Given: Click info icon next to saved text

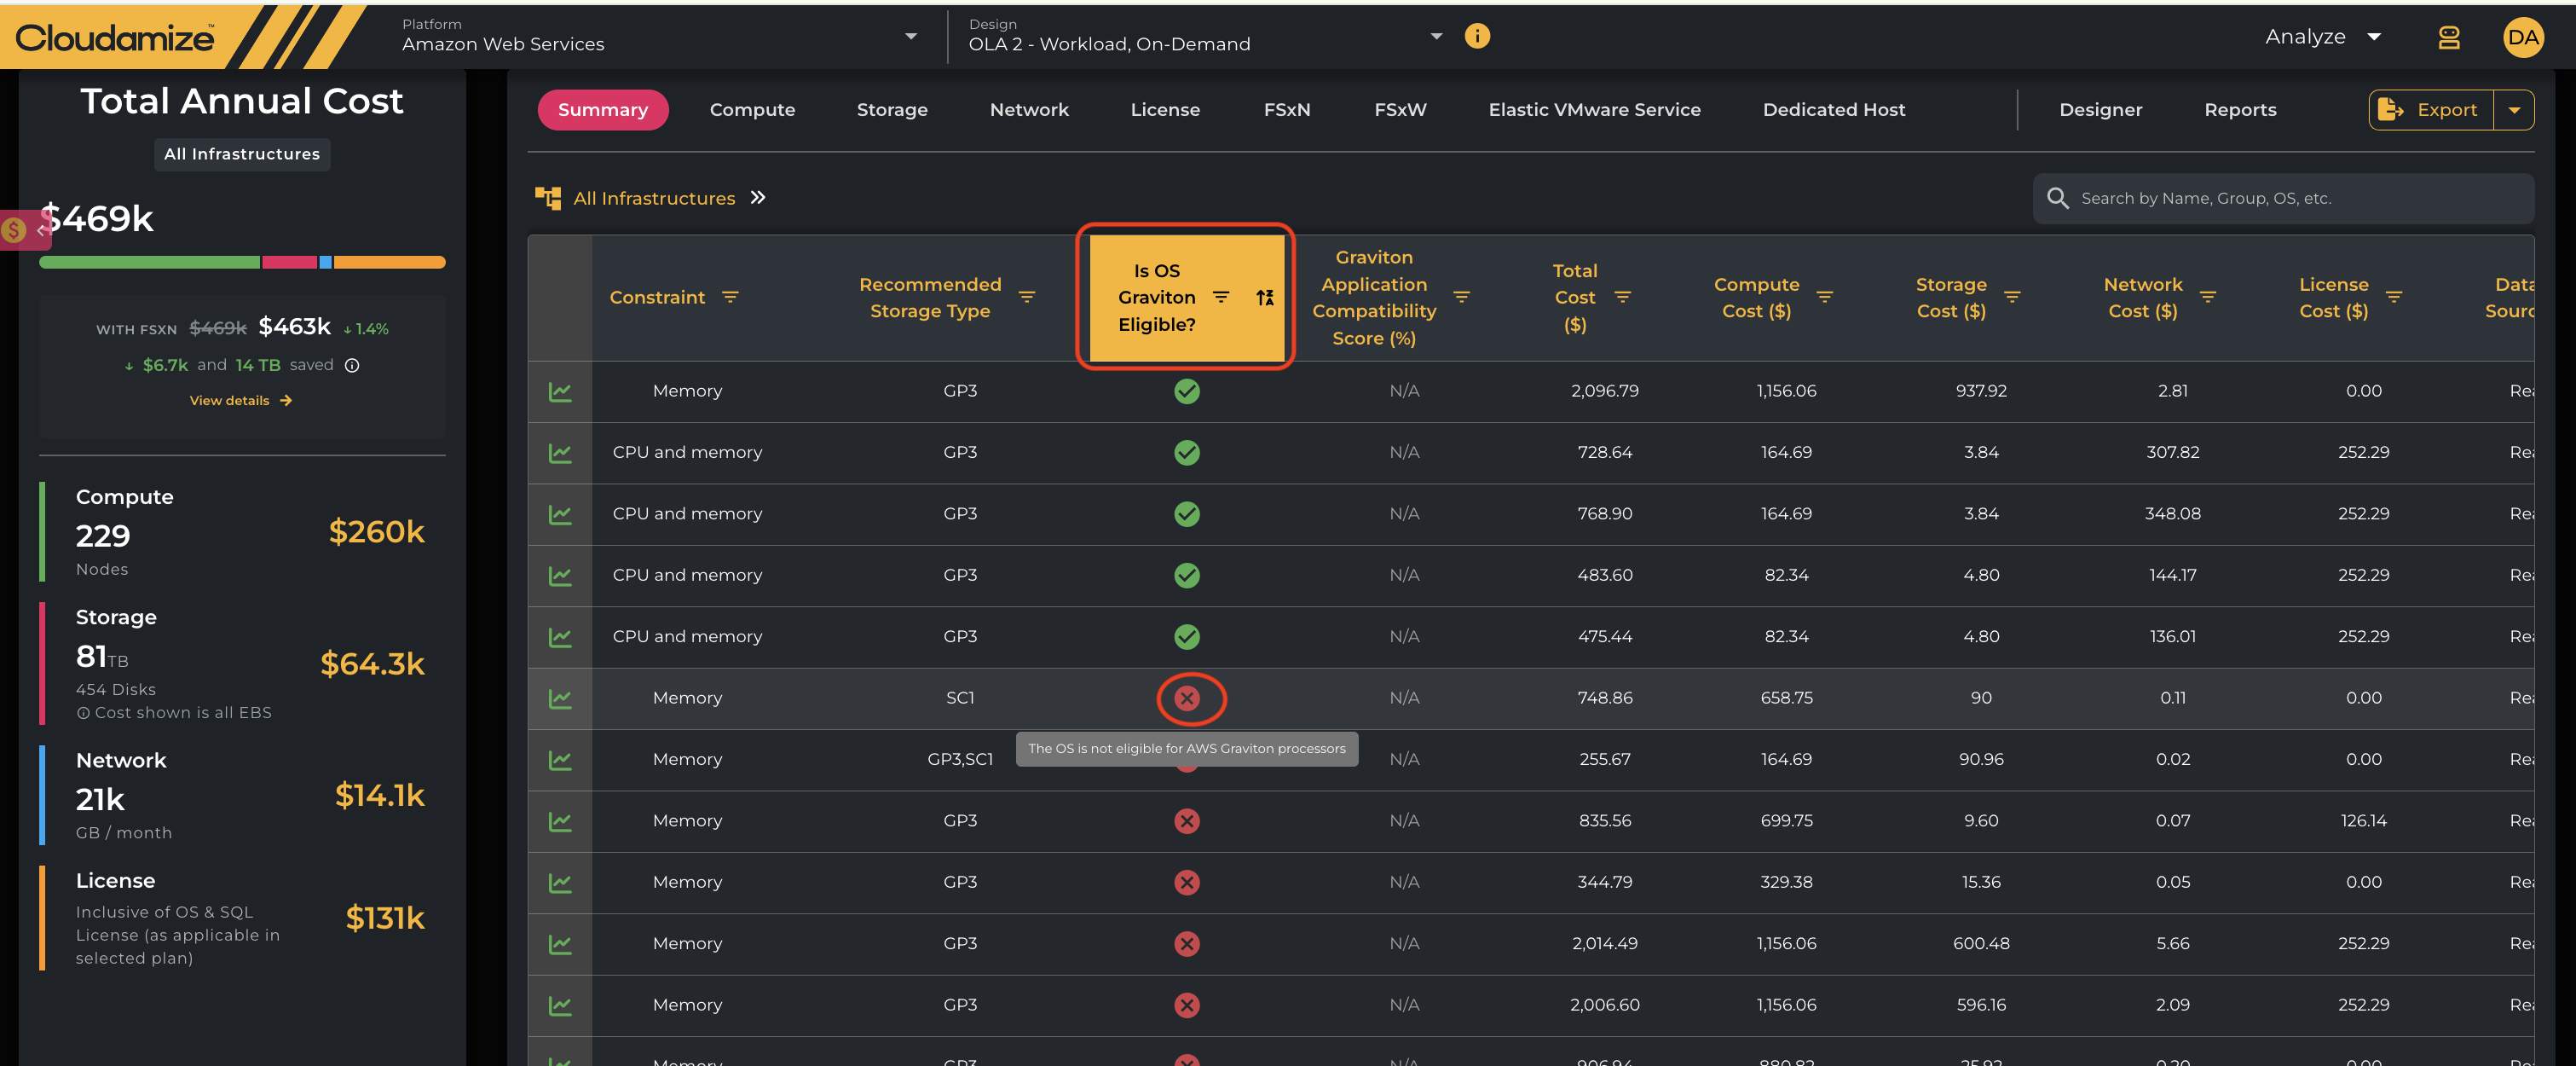Looking at the screenshot, I should (x=352, y=365).
